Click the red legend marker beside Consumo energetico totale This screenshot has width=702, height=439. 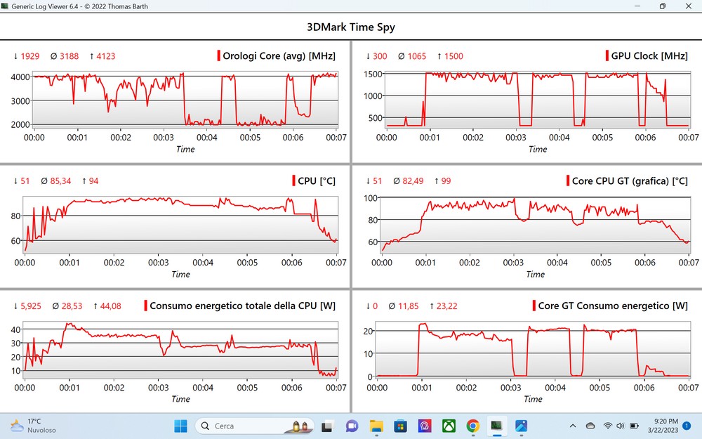pyautogui.click(x=146, y=306)
